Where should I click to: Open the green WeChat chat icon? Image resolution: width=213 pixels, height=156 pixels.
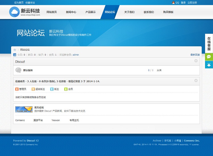pos(209,57)
